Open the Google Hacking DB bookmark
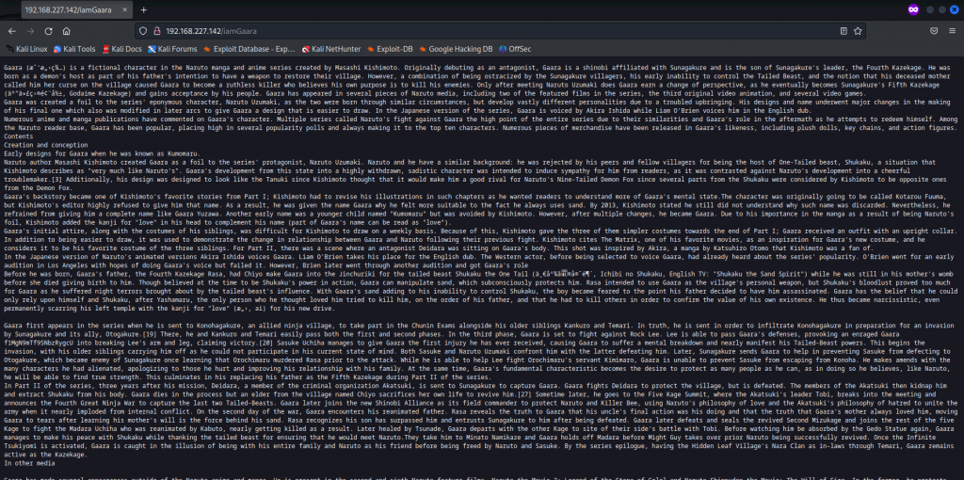Screen dimensions: 964x480 pos(456,49)
